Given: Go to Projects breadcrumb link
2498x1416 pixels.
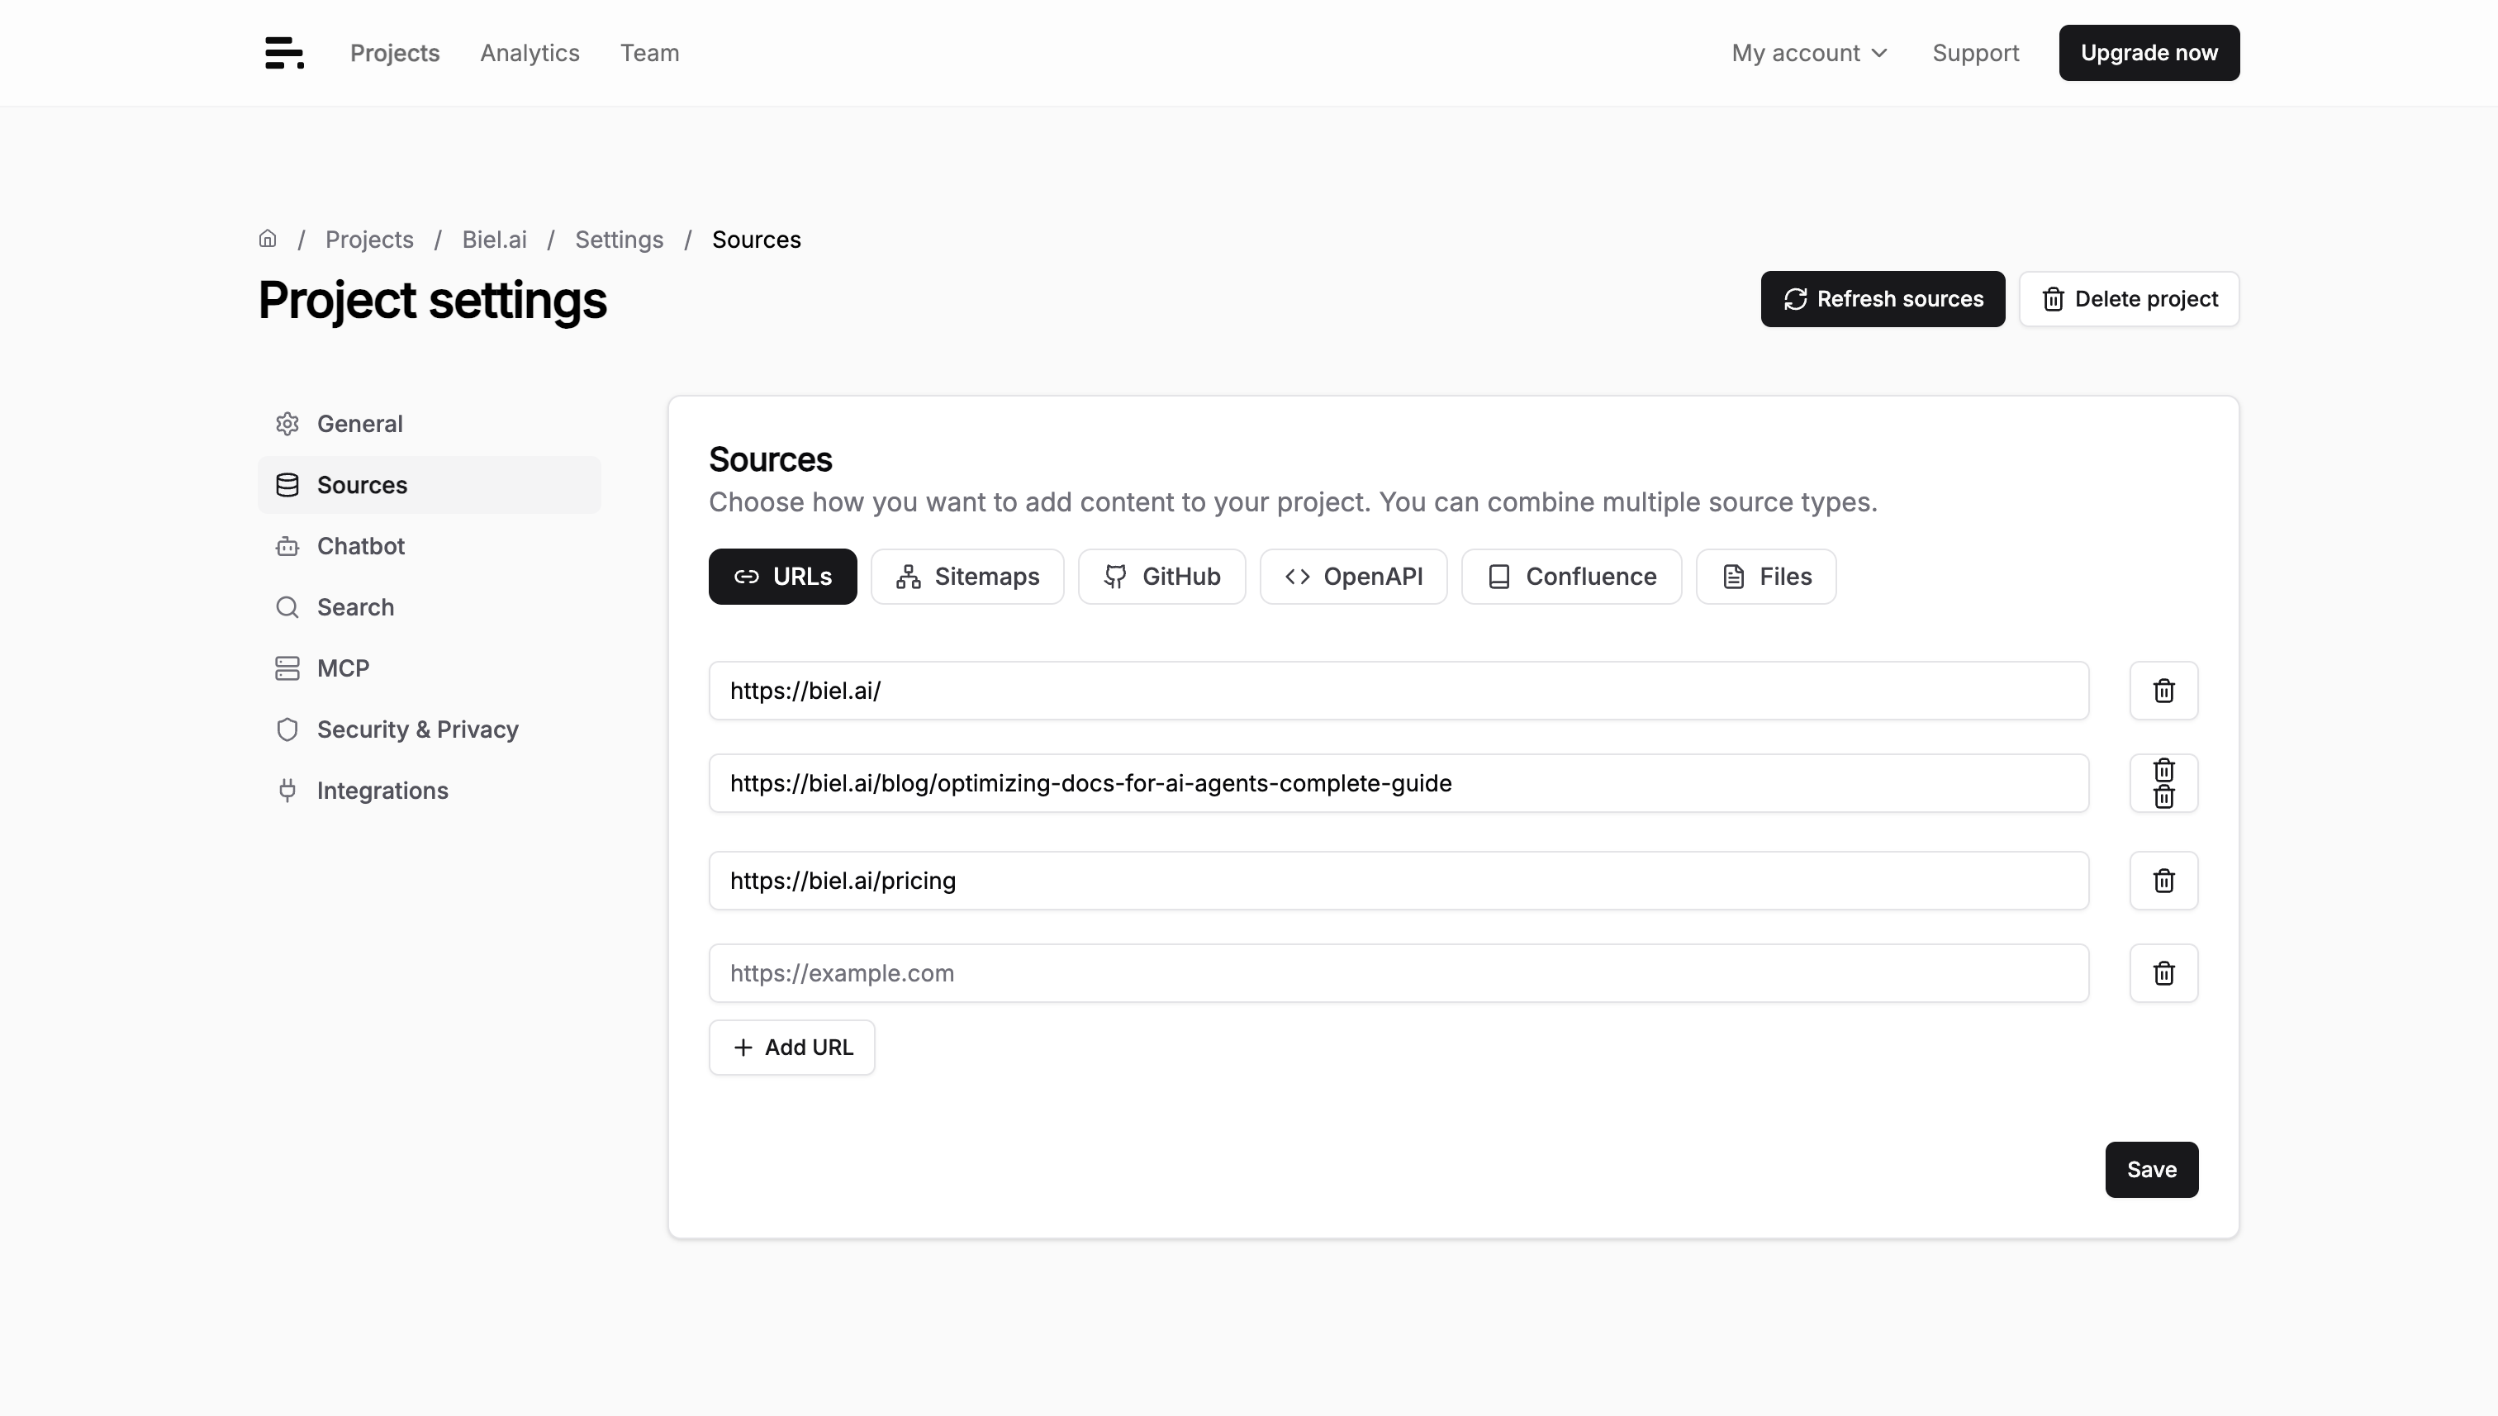Looking at the screenshot, I should [369, 240].
